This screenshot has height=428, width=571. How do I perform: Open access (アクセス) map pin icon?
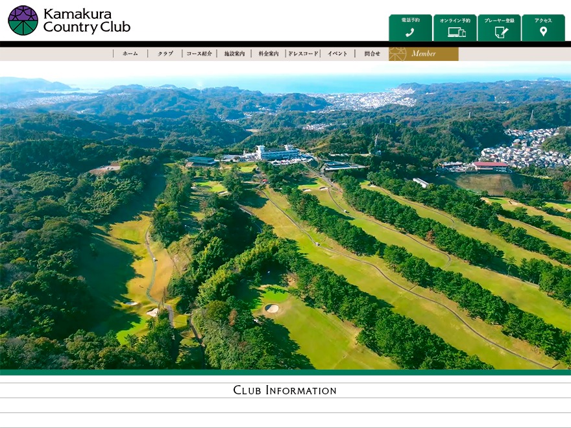tap(543, 32)
